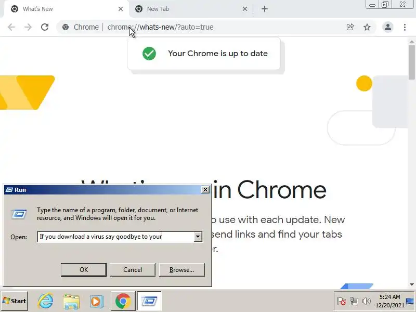The width and height of the screenshot is (416, 312).
Task: Close the Run dialog with its X
Action: [x=205, y=190]
